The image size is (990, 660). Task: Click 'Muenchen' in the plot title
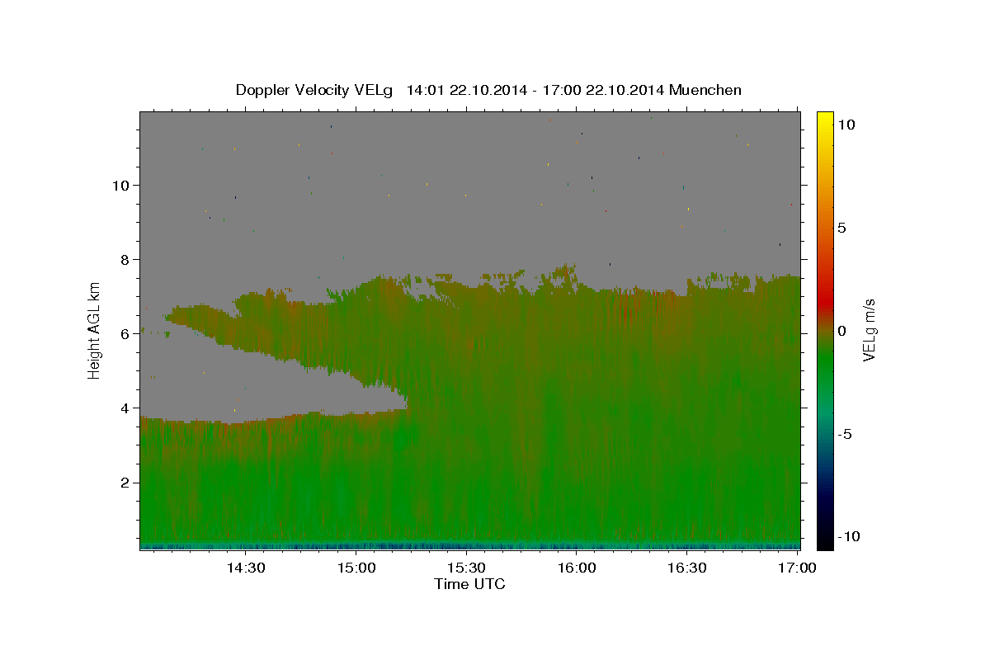coord(705,90)
